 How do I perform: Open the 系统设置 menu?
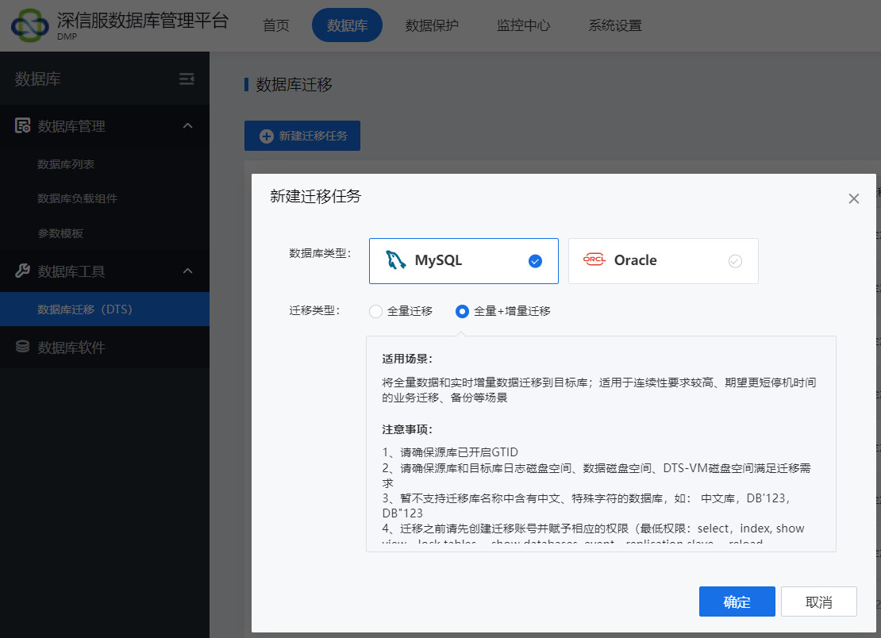[615, 25]
